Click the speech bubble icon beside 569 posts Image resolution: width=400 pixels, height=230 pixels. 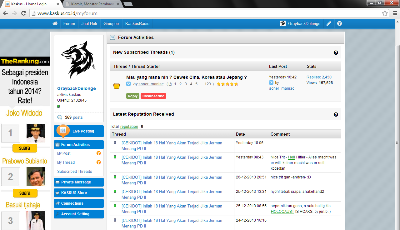click(x=60, y=117)
